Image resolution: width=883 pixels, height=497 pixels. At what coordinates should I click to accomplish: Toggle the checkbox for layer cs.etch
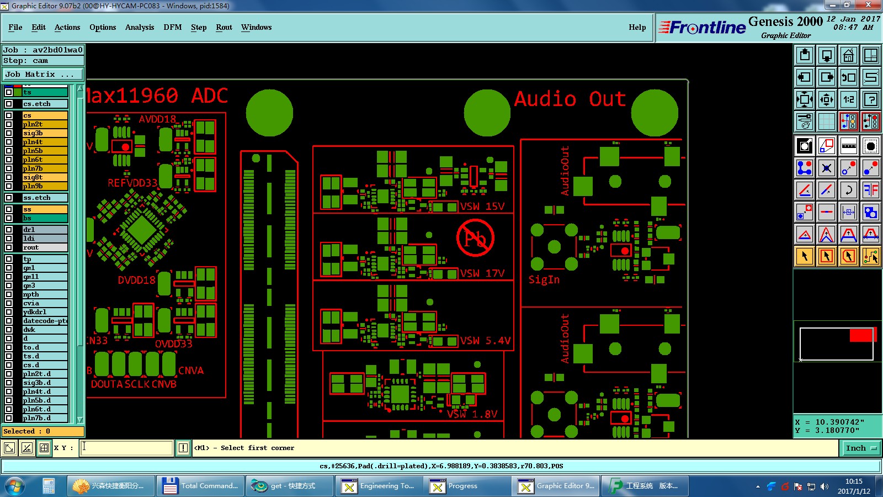click(x=9, y=104)
